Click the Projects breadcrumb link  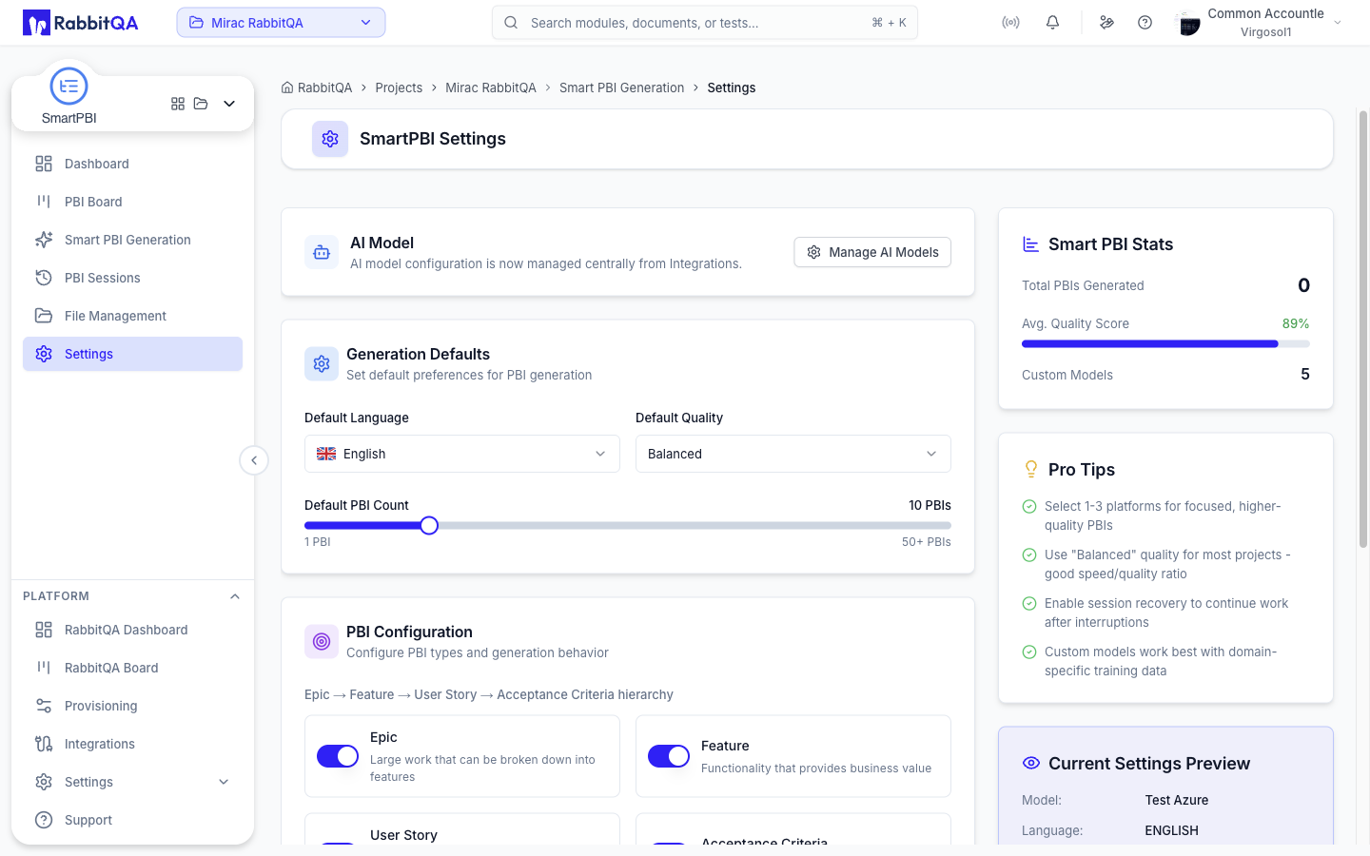[x=399, y=88]
